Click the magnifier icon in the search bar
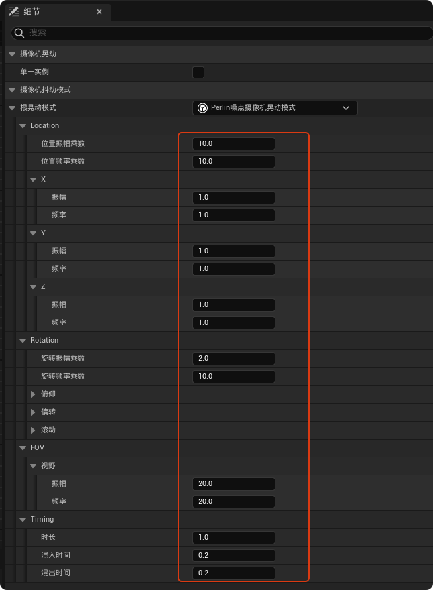The height and width of the screenshot is (590, 433). 19,33
